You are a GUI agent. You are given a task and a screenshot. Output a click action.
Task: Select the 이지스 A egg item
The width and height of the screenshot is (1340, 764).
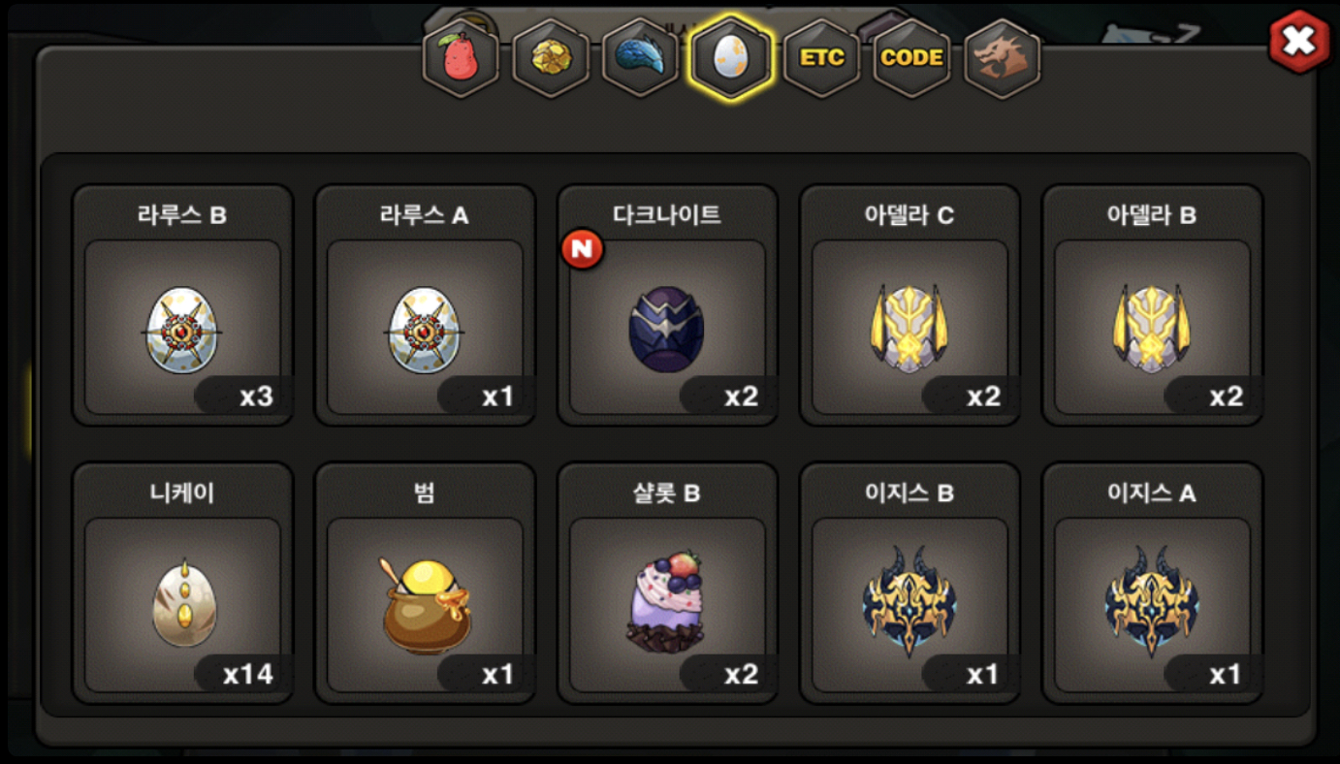1152,583
